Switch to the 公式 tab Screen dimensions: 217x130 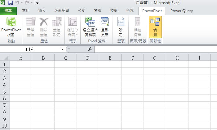tap(81, 11)
